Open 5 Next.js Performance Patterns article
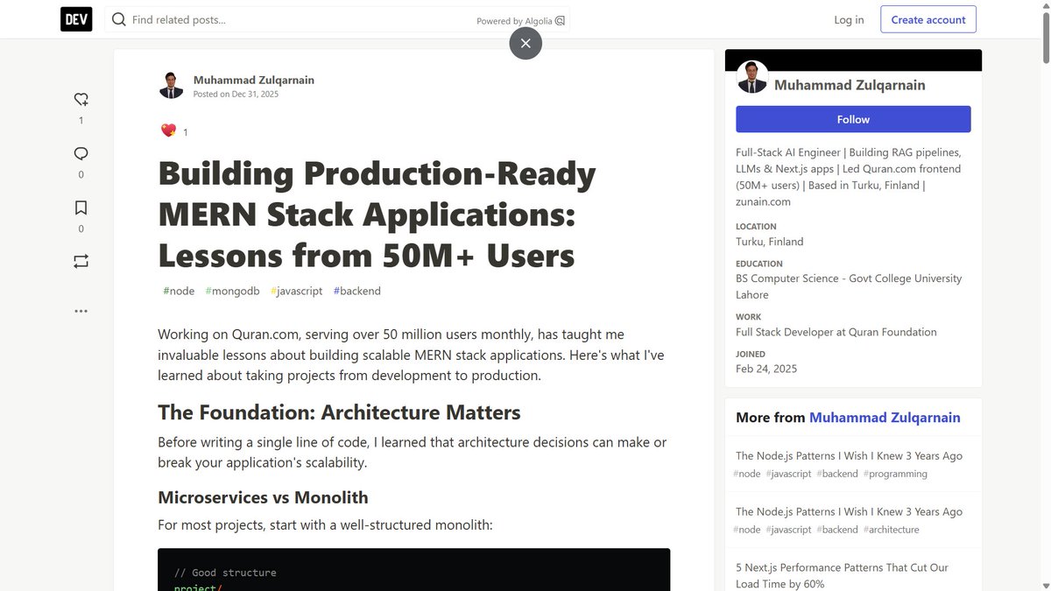This screenshot has width=1051, height=591. coord(842,575)
